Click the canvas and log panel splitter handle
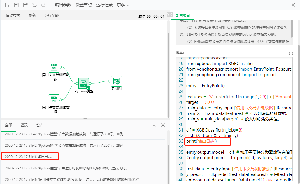 [85, 119]
